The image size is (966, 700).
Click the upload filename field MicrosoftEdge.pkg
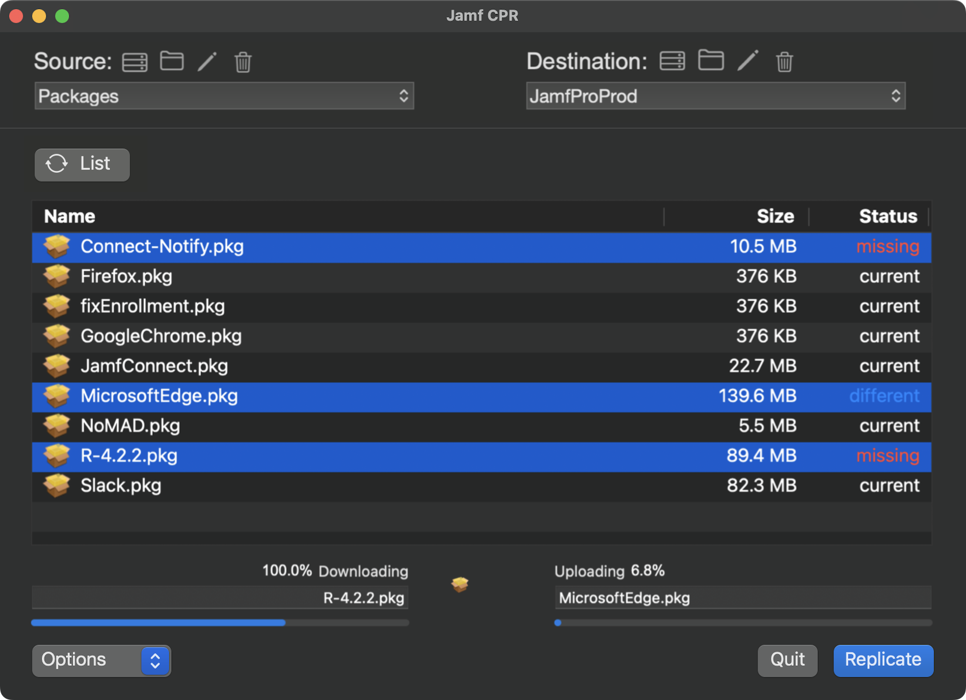point(743,598)
